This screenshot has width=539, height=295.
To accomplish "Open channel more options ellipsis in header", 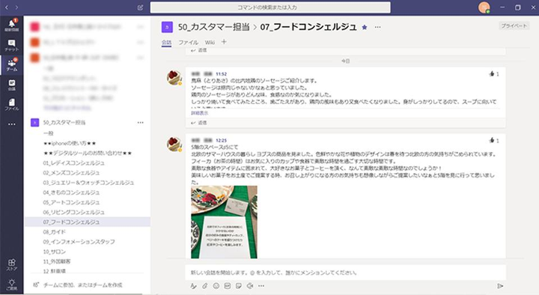I will [x=378, y=27].
